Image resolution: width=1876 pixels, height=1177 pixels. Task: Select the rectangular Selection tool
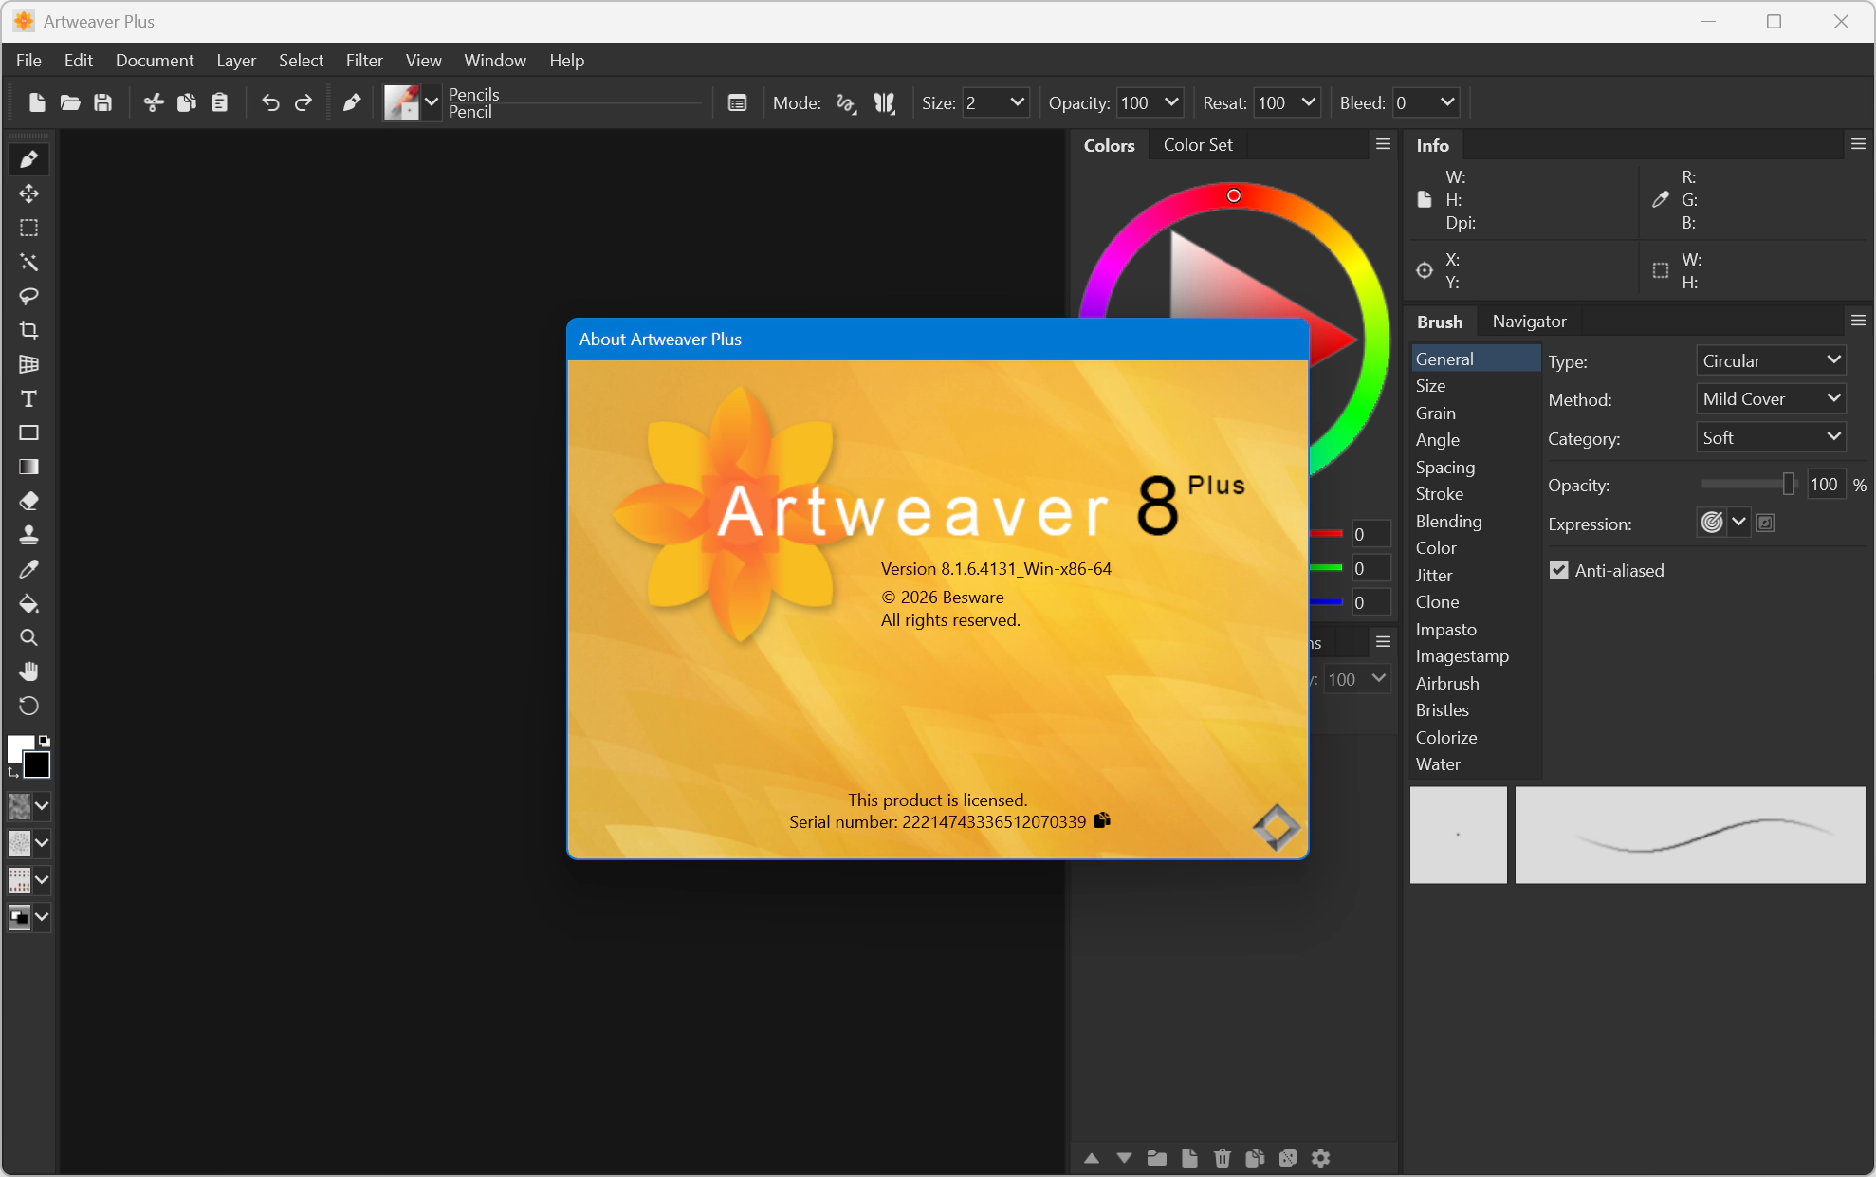point(28,228)
